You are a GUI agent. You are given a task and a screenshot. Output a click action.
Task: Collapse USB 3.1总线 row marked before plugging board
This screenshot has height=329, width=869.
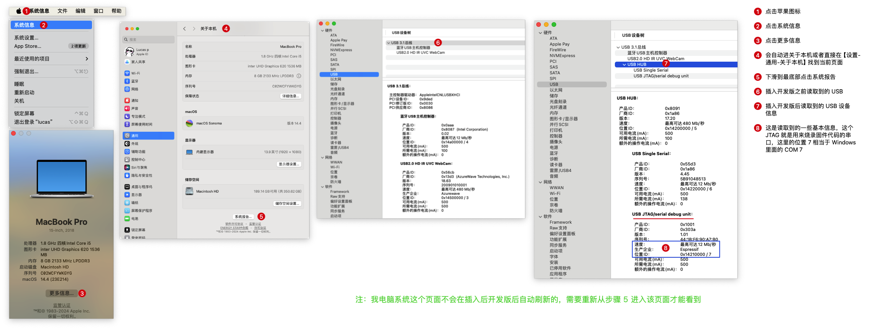point(388,43)
